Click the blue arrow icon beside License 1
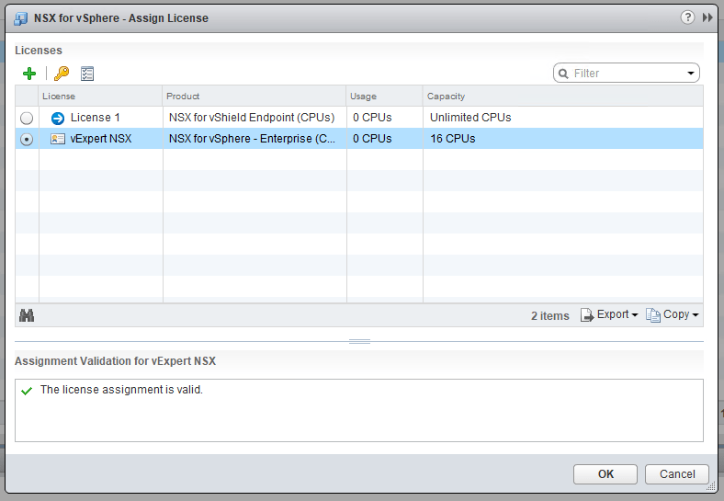This screenshot has height=501, width=724. point(58,118)
